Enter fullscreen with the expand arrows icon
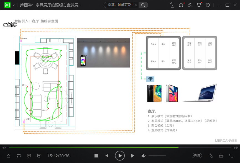The width and height of the screenshot is (240, 163). (x=231, y=156)
